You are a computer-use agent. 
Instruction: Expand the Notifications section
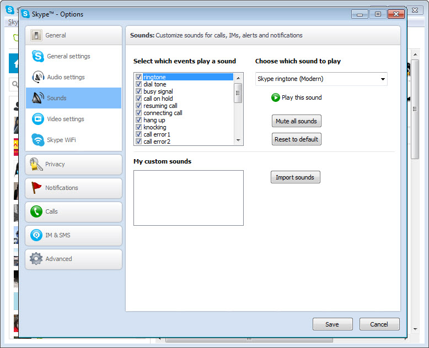click(x=73, y=188)
